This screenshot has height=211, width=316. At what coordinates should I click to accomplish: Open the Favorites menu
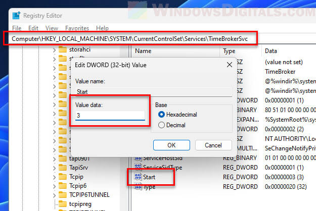(77, 28)
